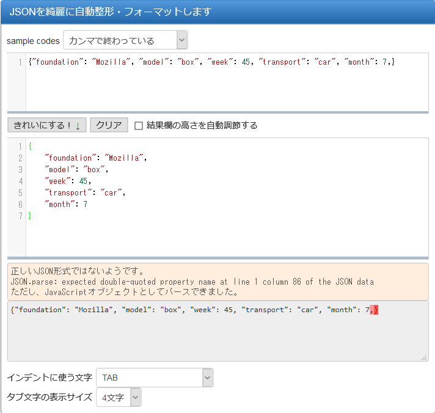
Task: Click line number 1 in the input gutter
Action: 20,62
